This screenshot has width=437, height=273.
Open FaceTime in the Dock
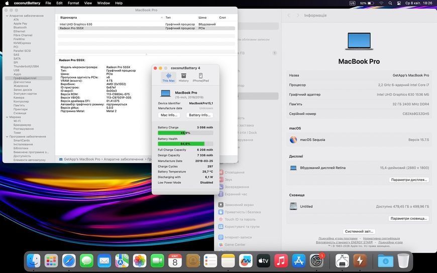point(157,261)
